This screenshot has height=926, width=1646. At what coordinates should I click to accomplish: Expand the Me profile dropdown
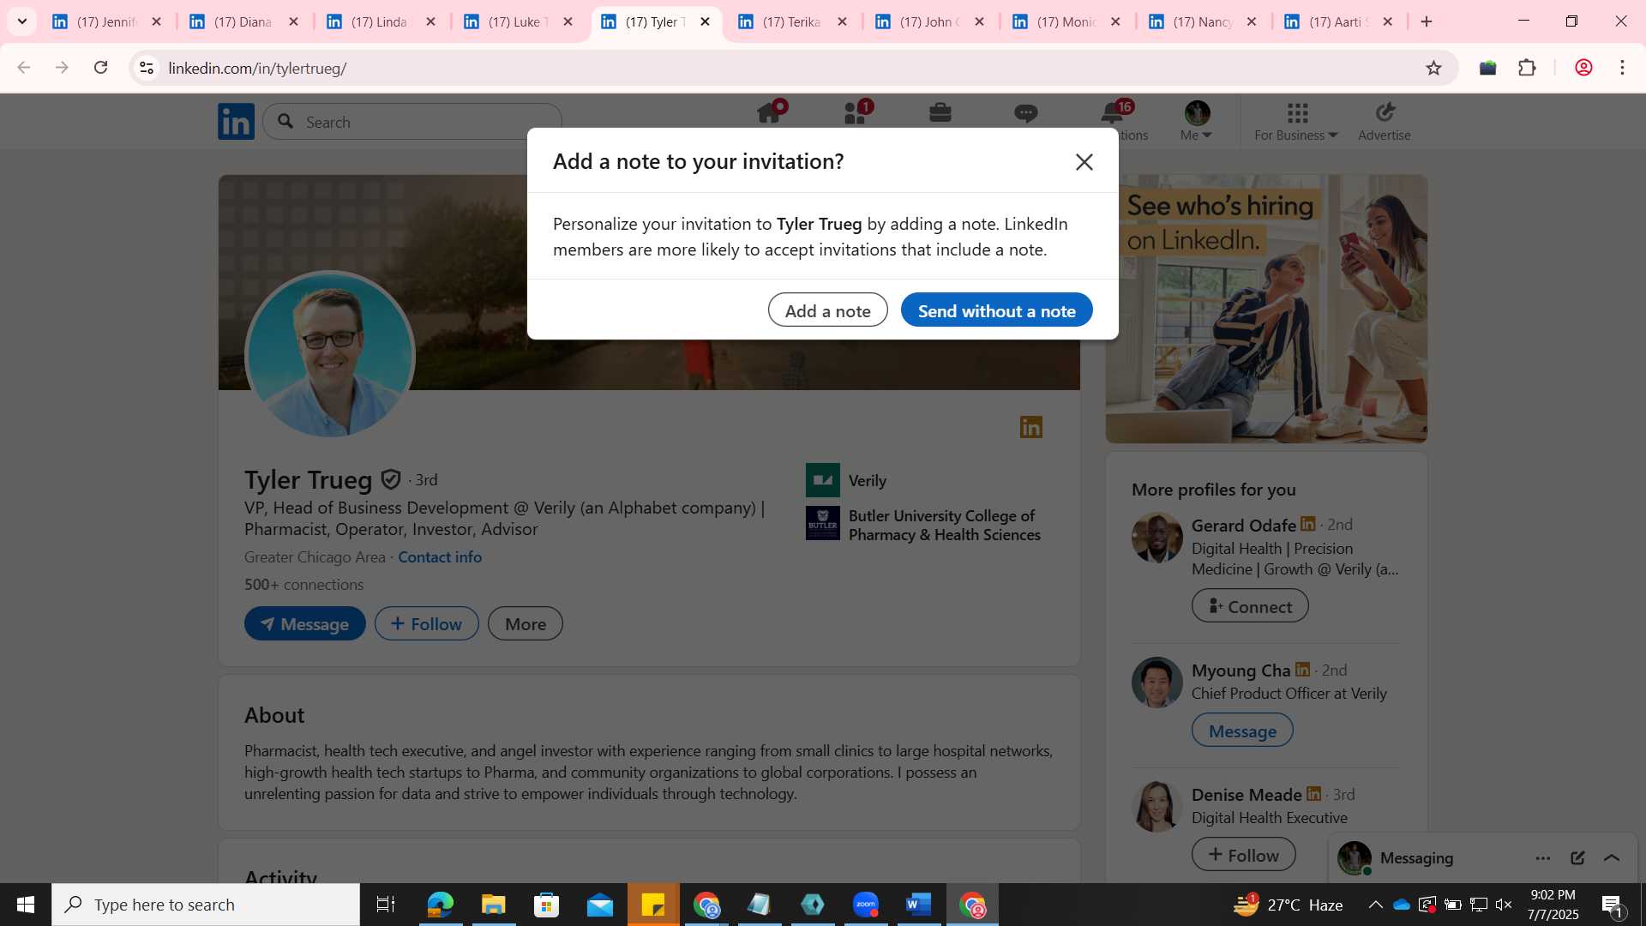pos(1196,121)
